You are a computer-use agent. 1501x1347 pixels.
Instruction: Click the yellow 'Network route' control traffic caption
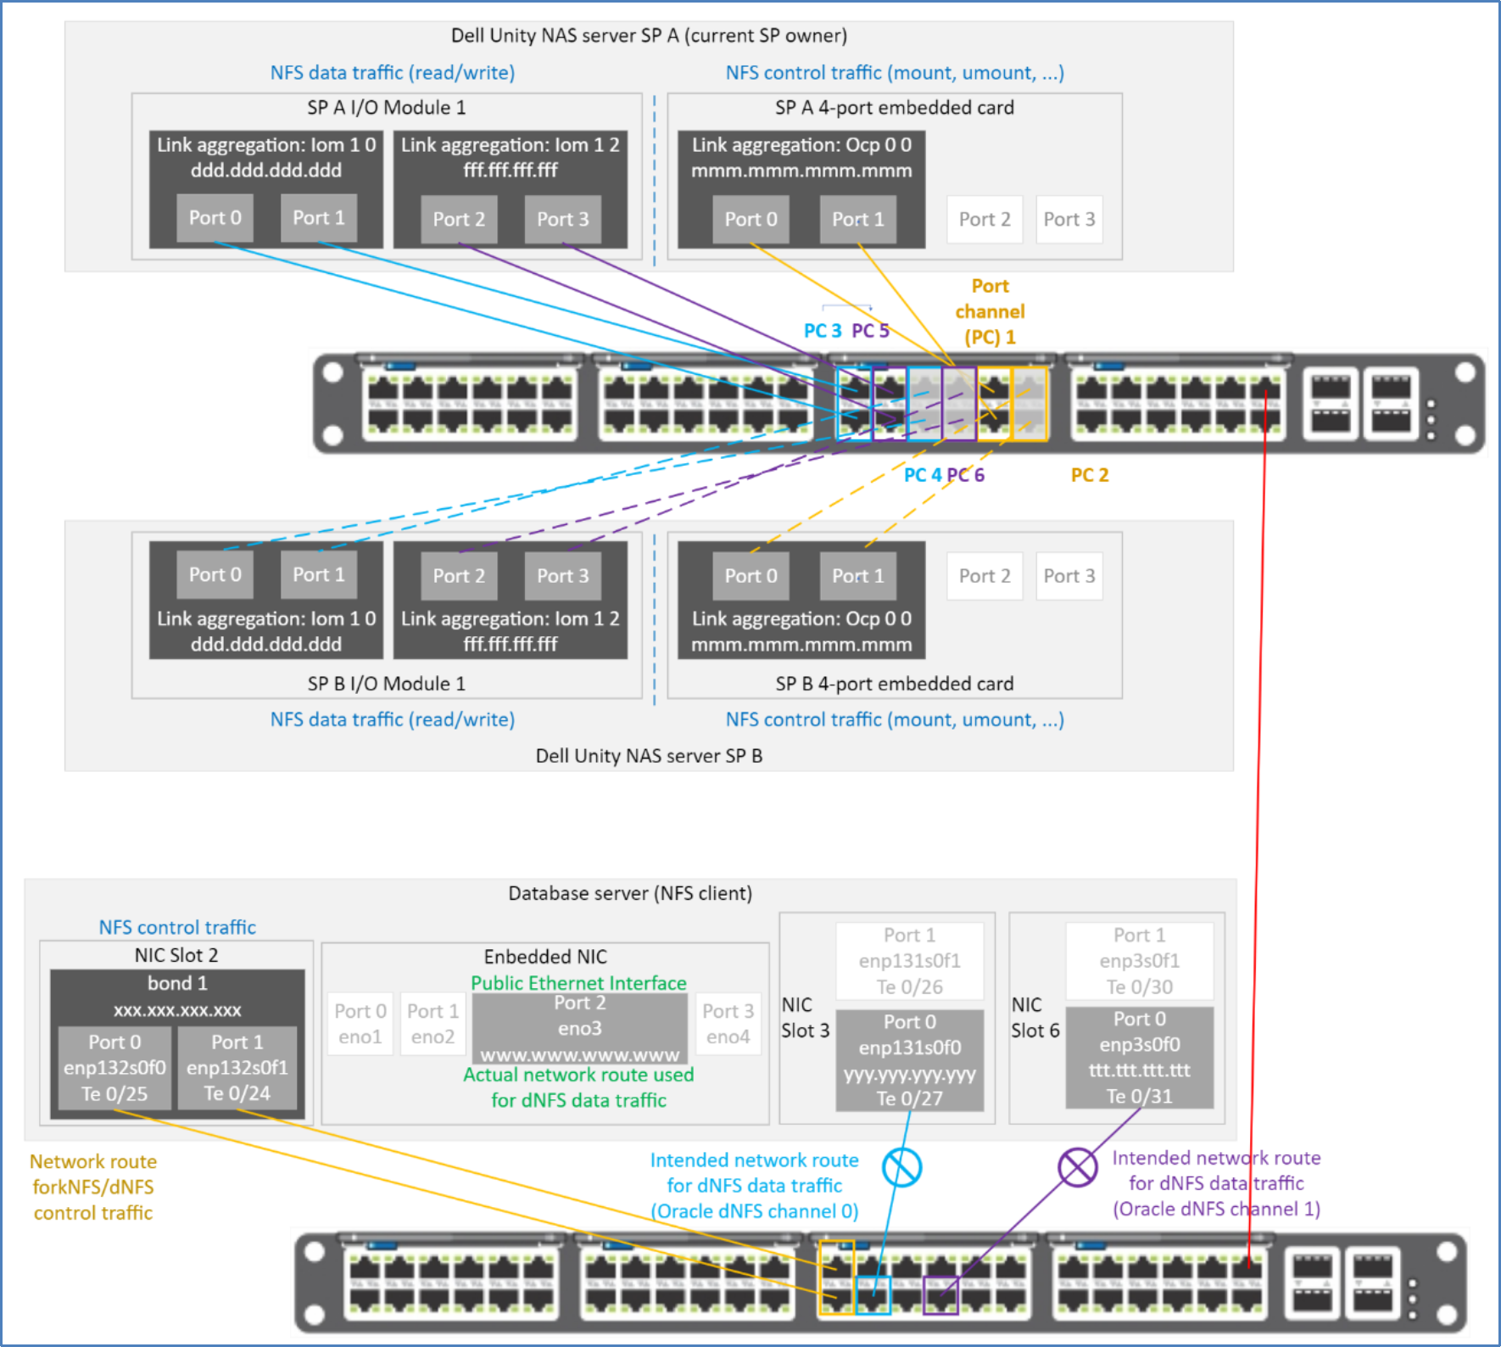93,1187
